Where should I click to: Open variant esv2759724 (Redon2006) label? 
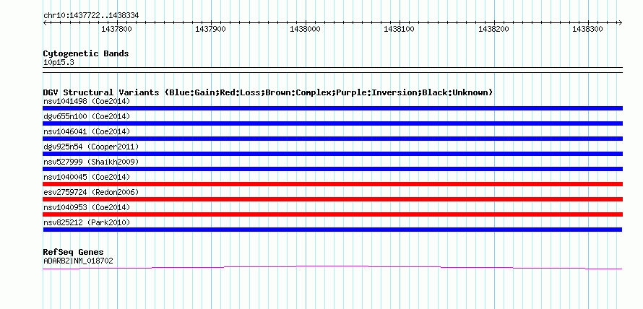(91, 192)
